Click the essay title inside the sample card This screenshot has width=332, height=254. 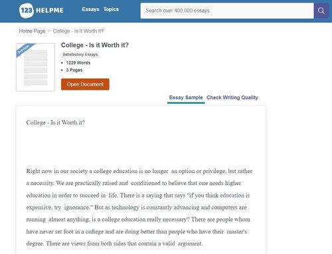click(x=56, y=122)
